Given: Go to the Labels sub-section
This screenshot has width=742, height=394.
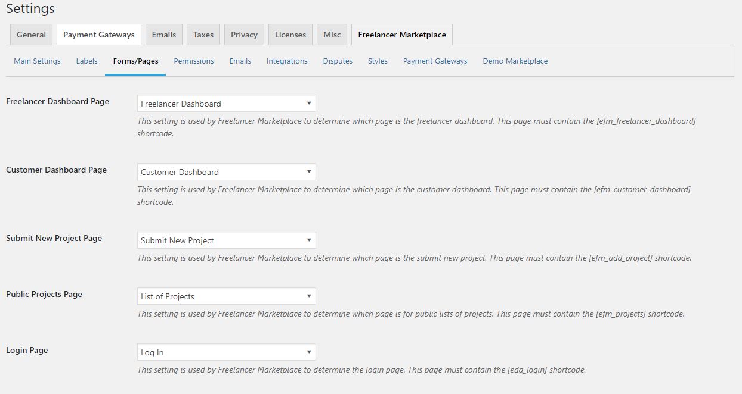Looking at the screenshot, I should [87, 61].
